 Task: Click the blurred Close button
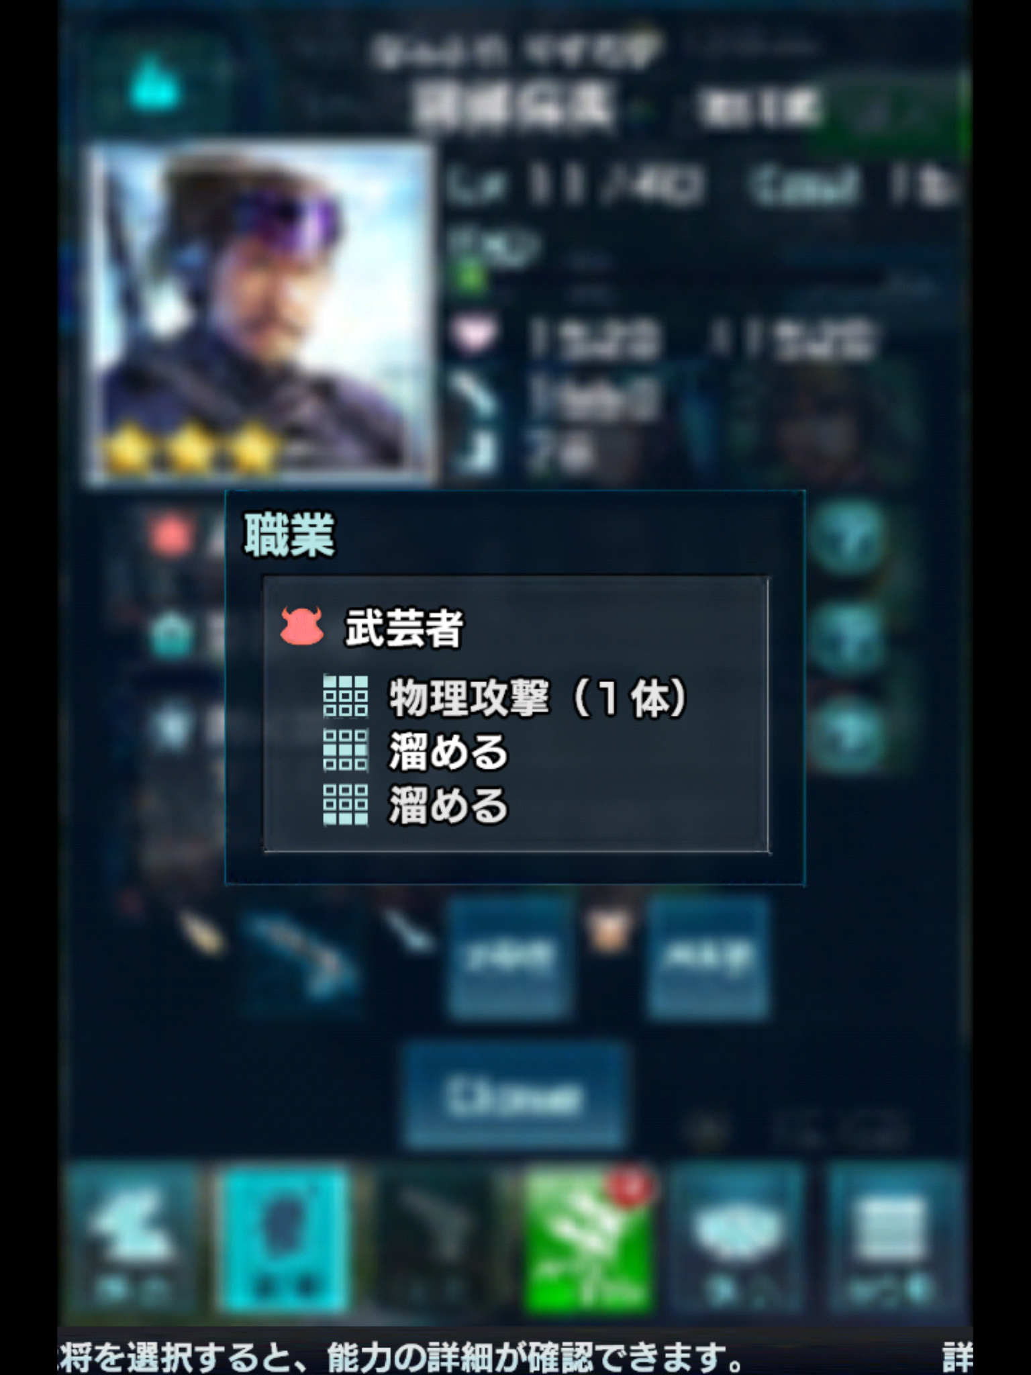(514, 1097)
